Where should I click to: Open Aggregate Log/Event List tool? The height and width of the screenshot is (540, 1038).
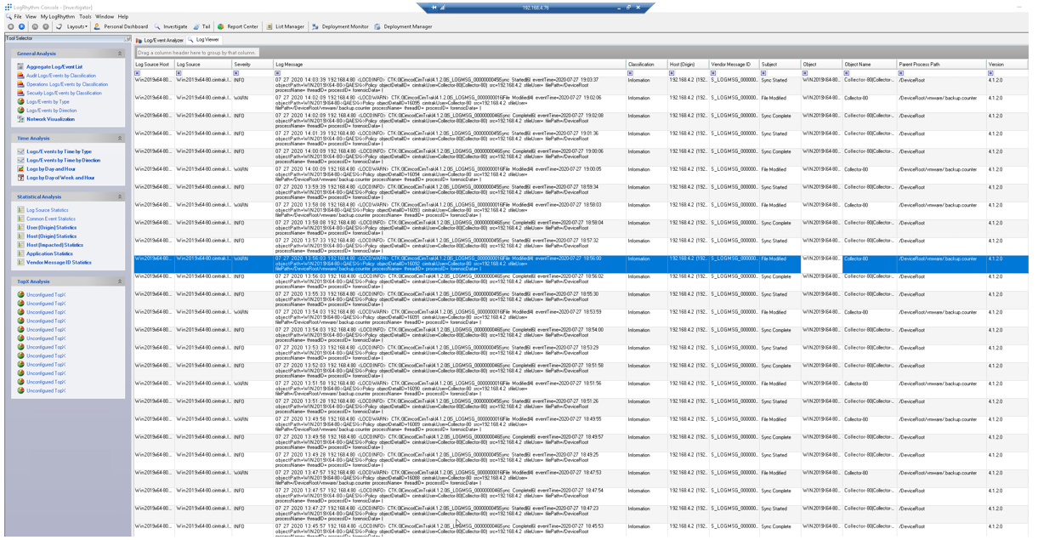pos(54,66)
